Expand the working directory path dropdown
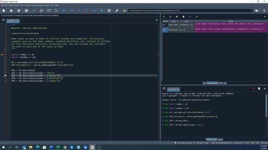The image size is (268, 150). pos(251,10)
